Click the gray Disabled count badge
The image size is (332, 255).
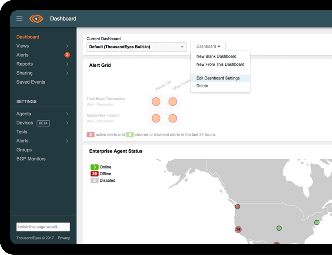click(94, 180)
